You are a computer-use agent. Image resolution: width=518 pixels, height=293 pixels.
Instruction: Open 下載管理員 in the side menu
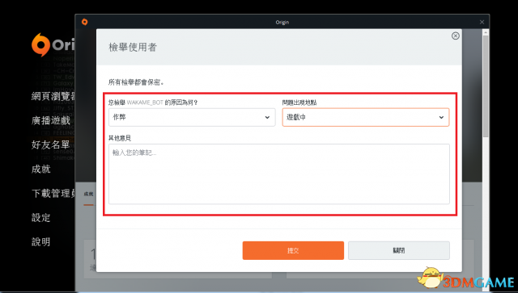pos(53,194)
